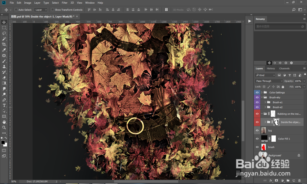Select the Crop tool
Screen dimensions: 307x184
coord(4,44)
